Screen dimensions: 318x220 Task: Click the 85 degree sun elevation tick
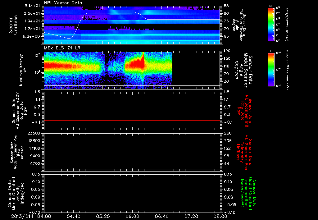pos(226,6)
